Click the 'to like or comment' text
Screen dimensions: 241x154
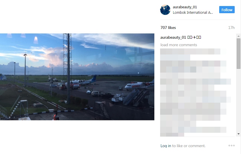pyautogui.click(x=189, y=146)
